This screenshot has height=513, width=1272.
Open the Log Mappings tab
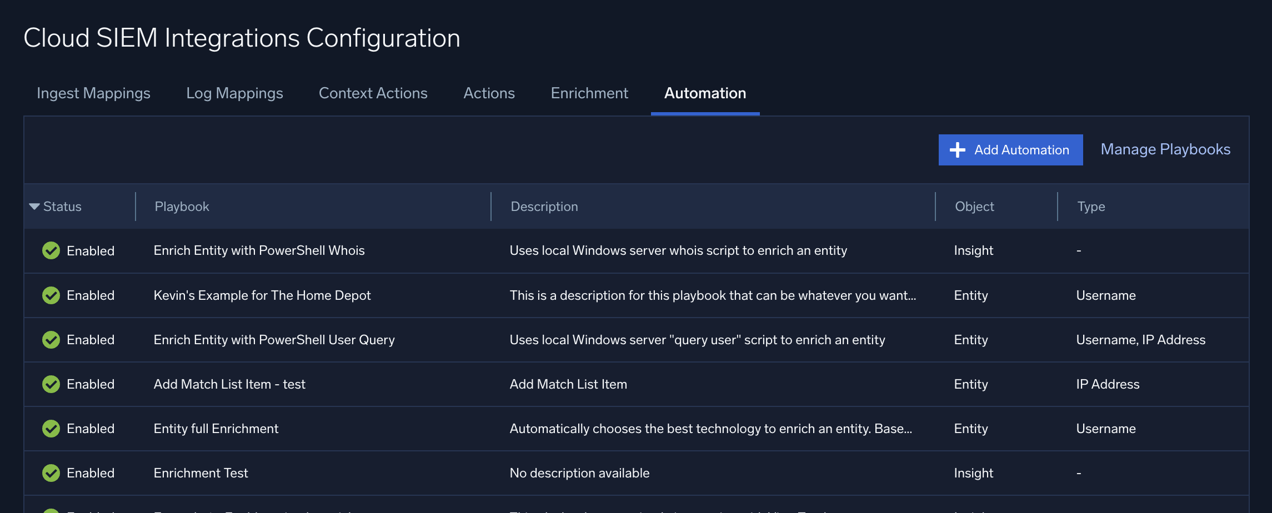[x=234, y=93]
